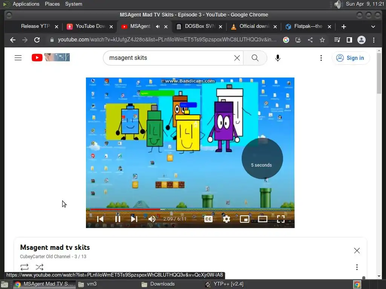Click the panel volume icon

(339, 4)
